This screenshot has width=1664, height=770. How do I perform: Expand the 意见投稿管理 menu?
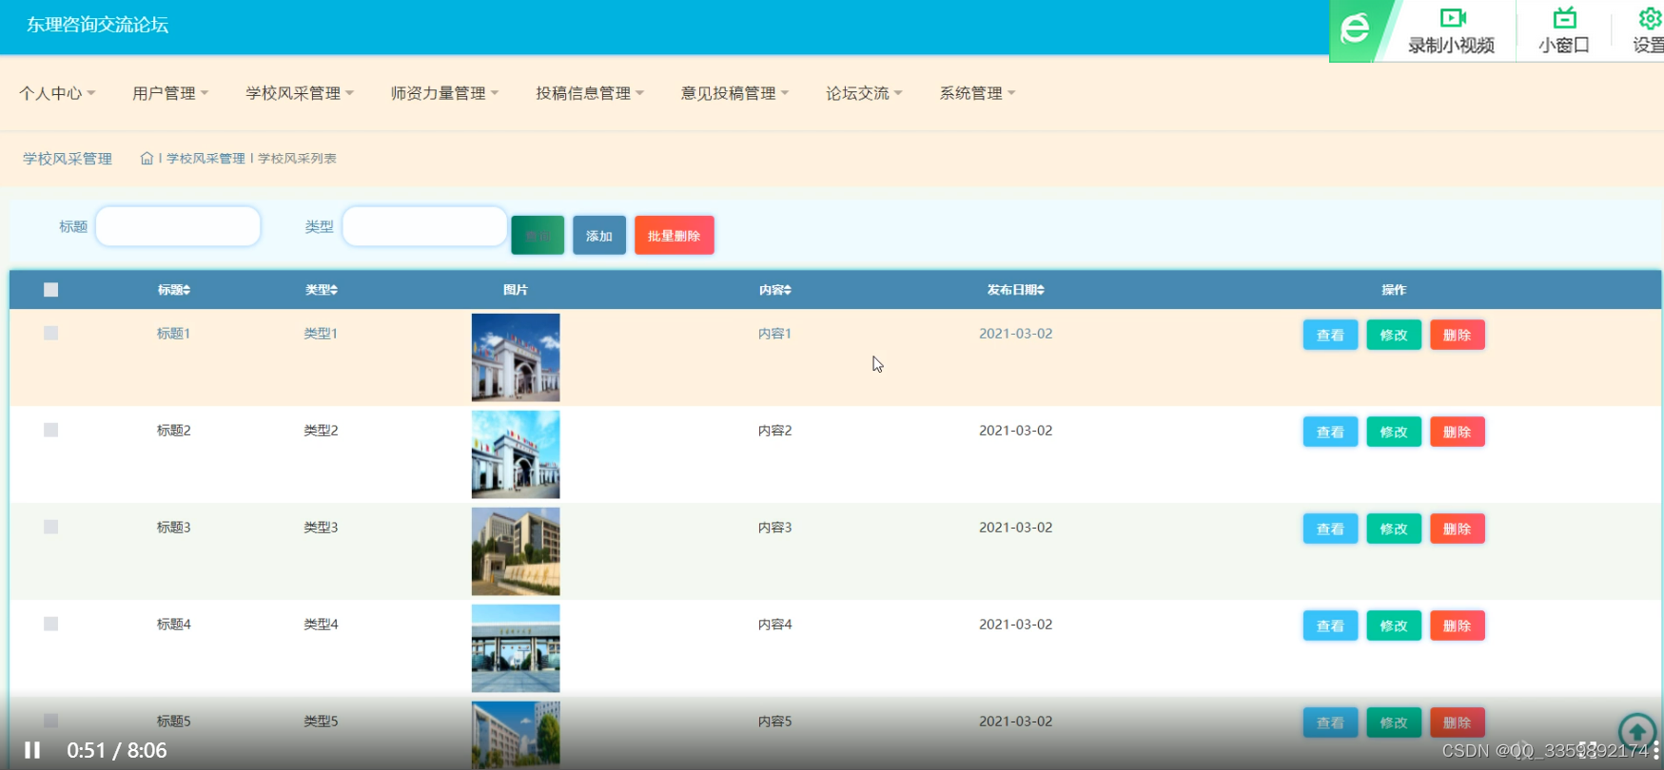coord(734,93)
